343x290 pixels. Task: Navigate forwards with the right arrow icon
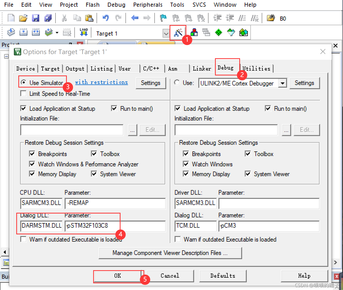point(147,18)
